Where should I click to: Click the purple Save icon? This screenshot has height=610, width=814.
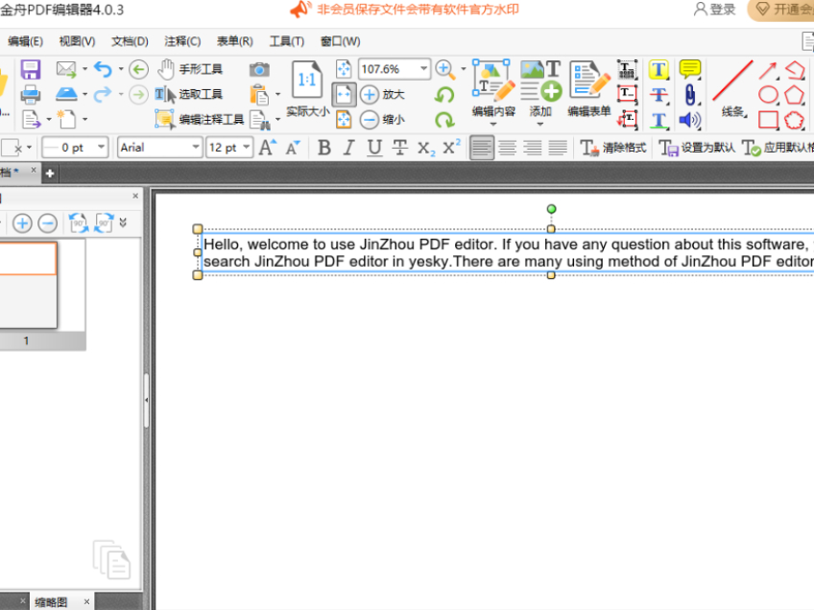[30, 69]
